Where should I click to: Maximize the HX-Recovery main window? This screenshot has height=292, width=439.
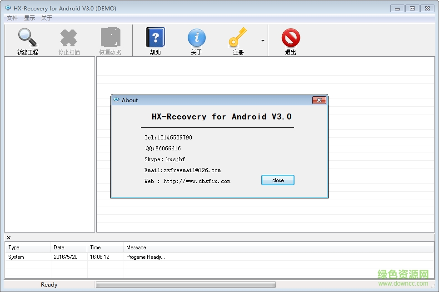pyautogui.click(x=412, y=9)
